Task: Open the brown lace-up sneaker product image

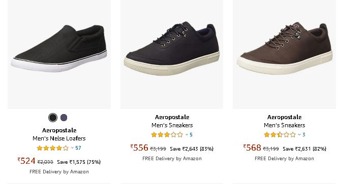Action: [284, 54]
